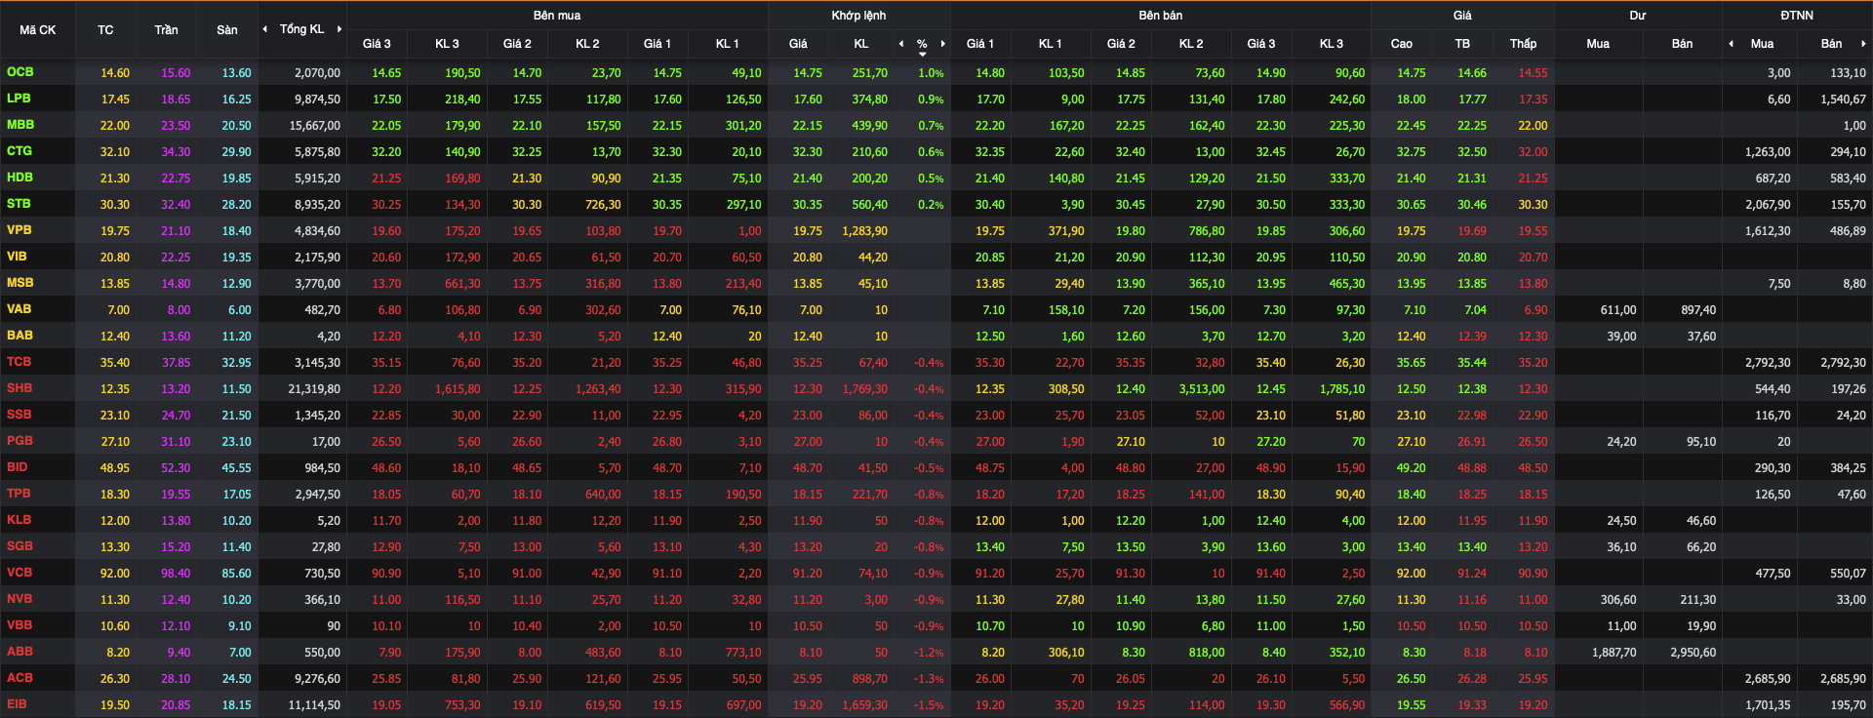Click the Khớp lệnh group header
The image size is (1873, 718).
click(x=858, y=16)
